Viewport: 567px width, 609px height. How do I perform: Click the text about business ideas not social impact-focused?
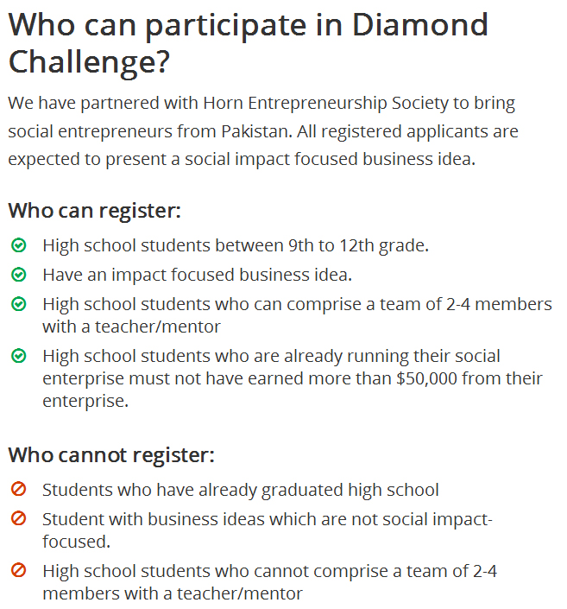266,530
